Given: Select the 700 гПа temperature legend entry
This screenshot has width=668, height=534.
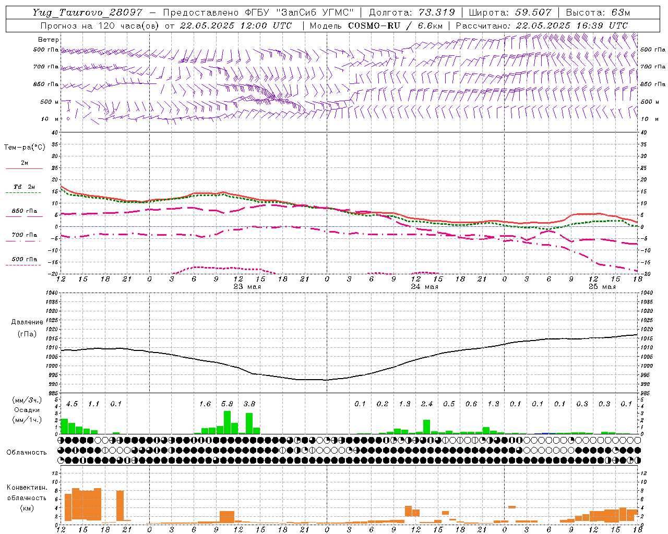Looking at the screenshot, I should [24, 235].
